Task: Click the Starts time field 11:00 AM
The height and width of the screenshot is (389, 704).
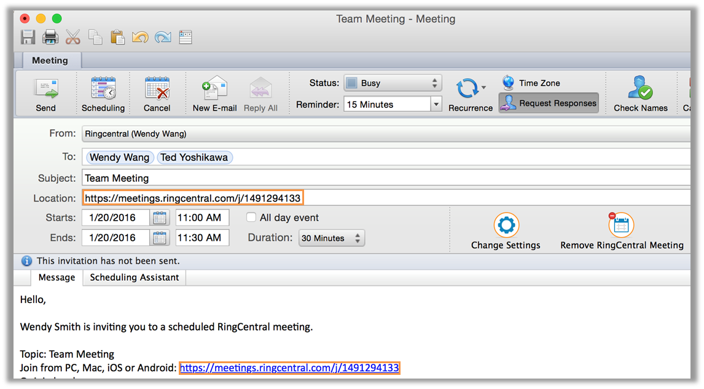Action: pyautogui.click(x=202, y=218)
